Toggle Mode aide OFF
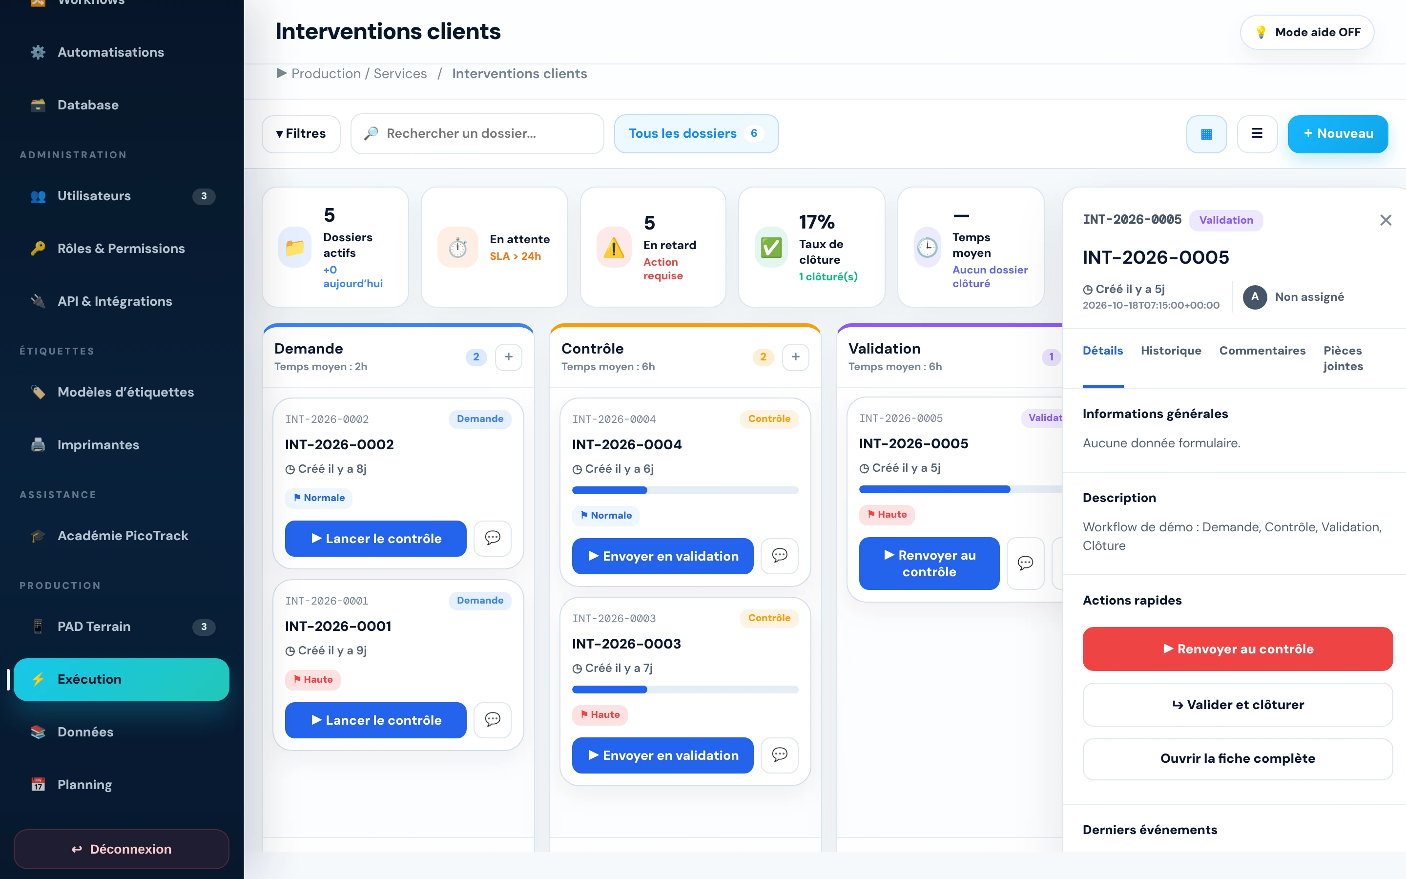Screen dimensions: 1406x879 pyautogui.click(x=1306, y=32)
